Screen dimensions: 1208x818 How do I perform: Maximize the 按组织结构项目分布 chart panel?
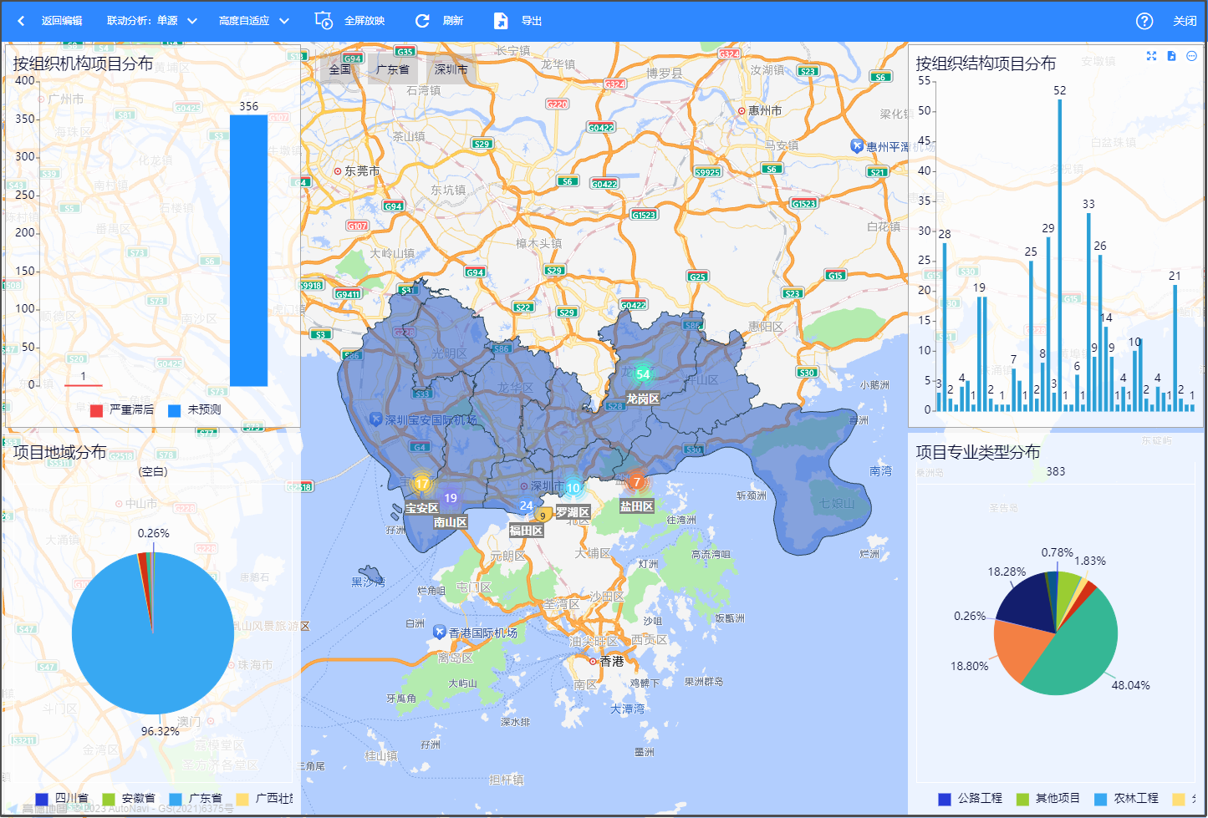click(x=1151, y=56)
